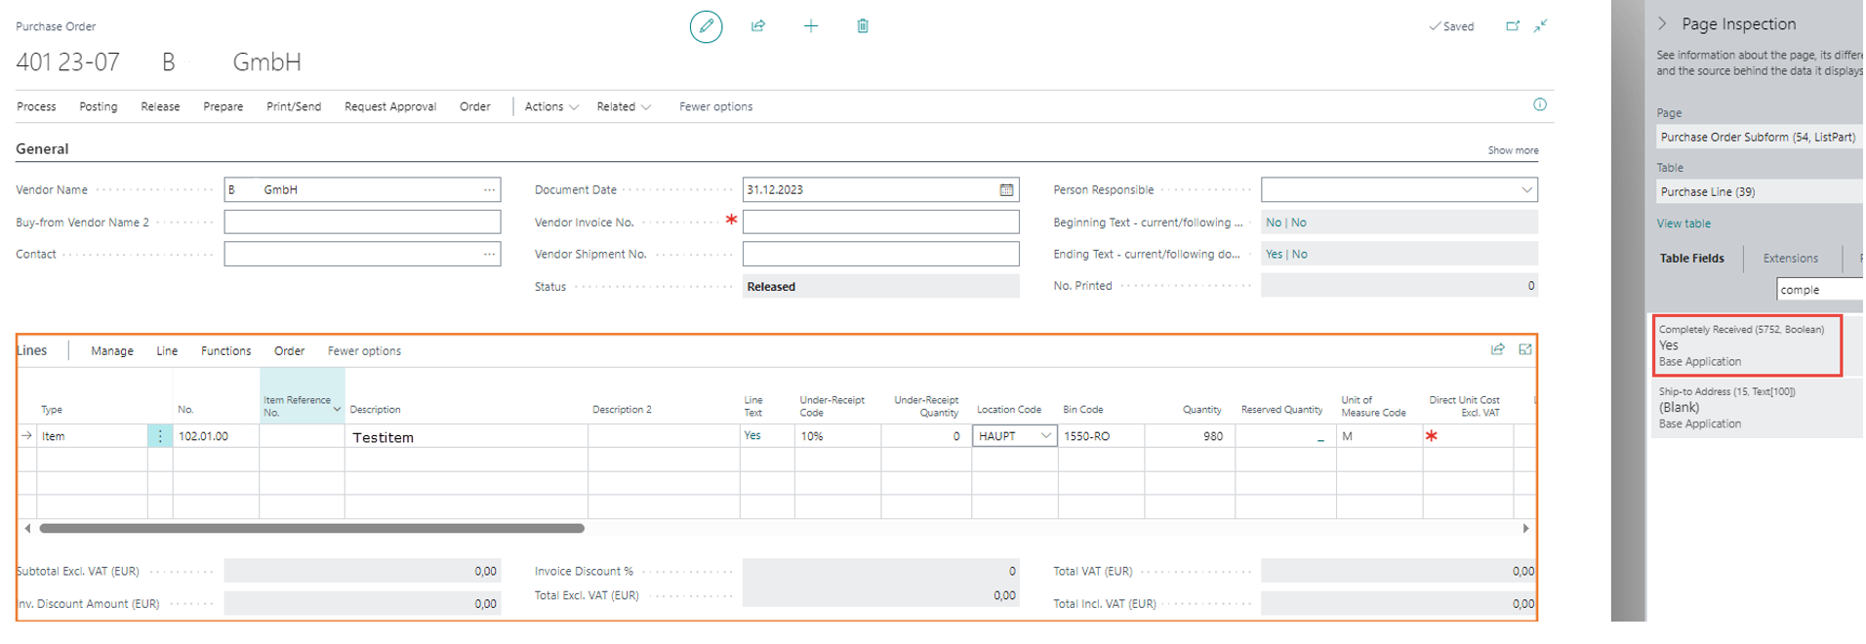The height and width of the screenshot is (644, 1866).
Task: Click the trash delete icon
Action: 863,26
